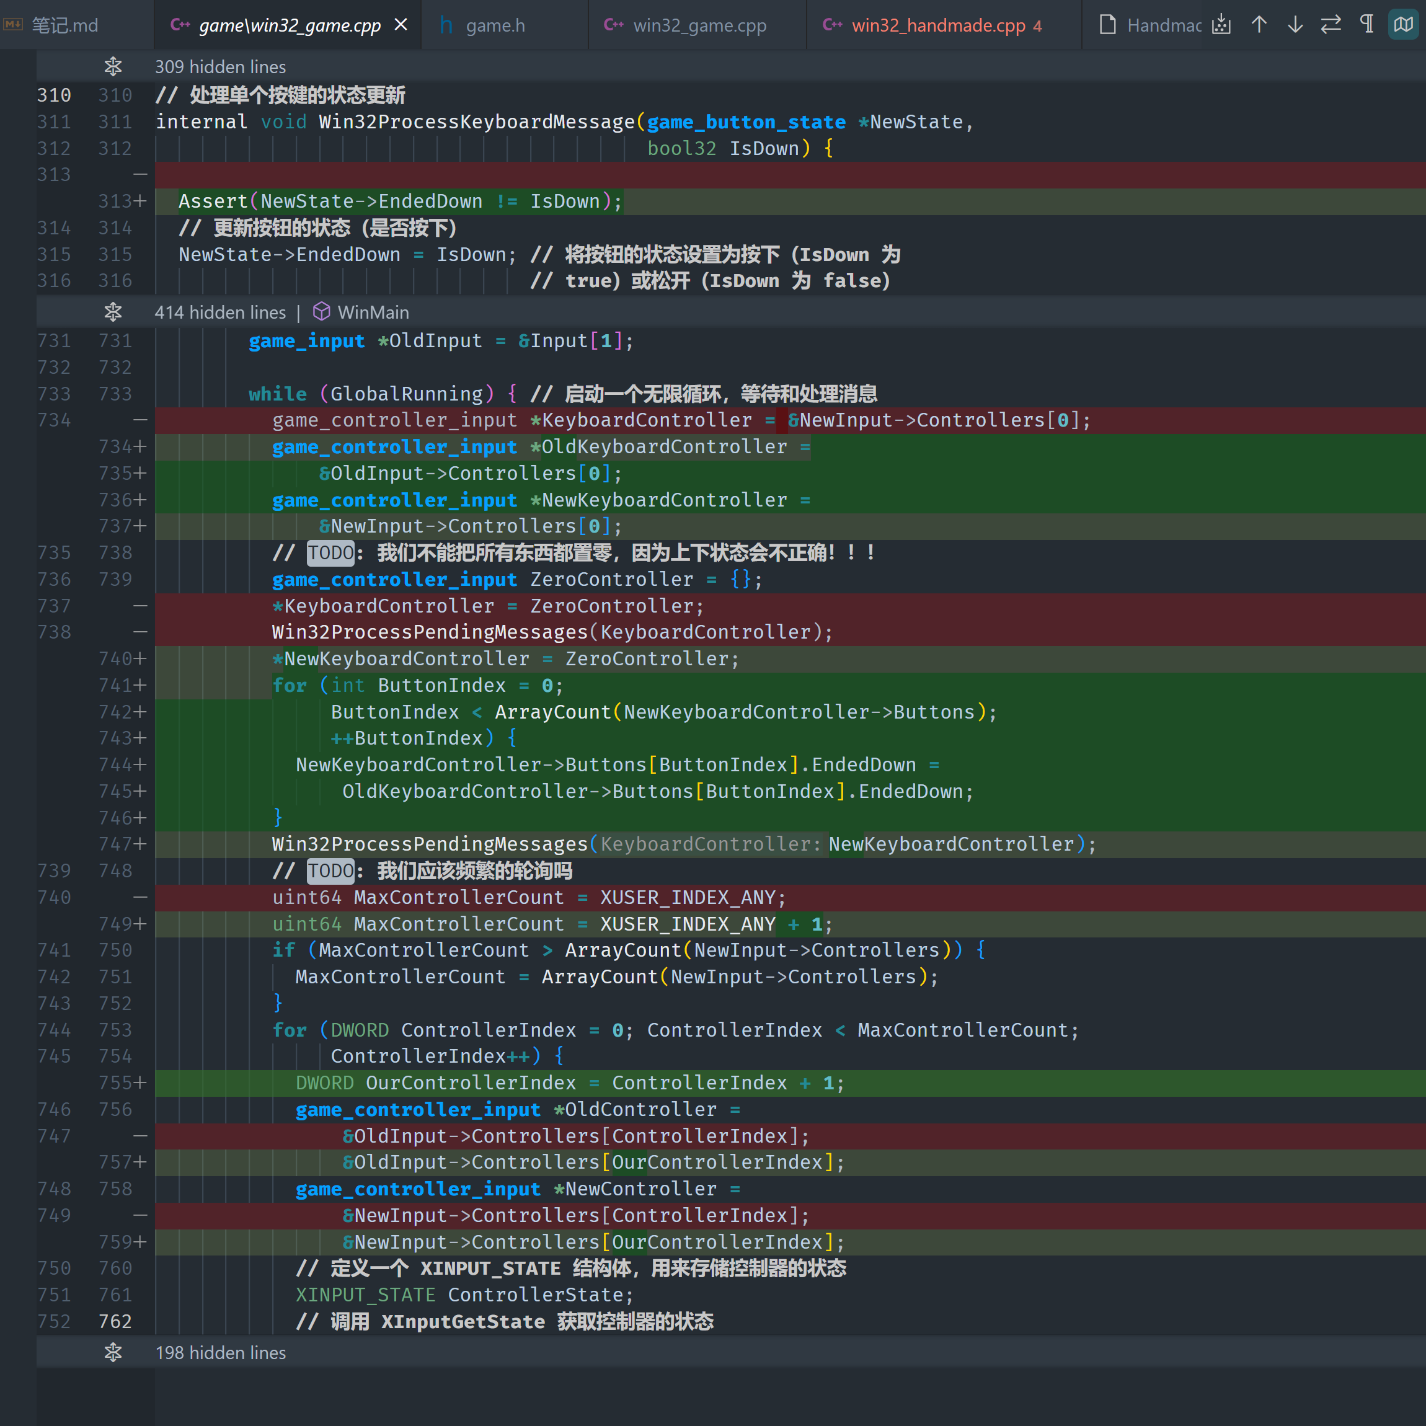Click the game_button_state type name

(x=746, y=122)
